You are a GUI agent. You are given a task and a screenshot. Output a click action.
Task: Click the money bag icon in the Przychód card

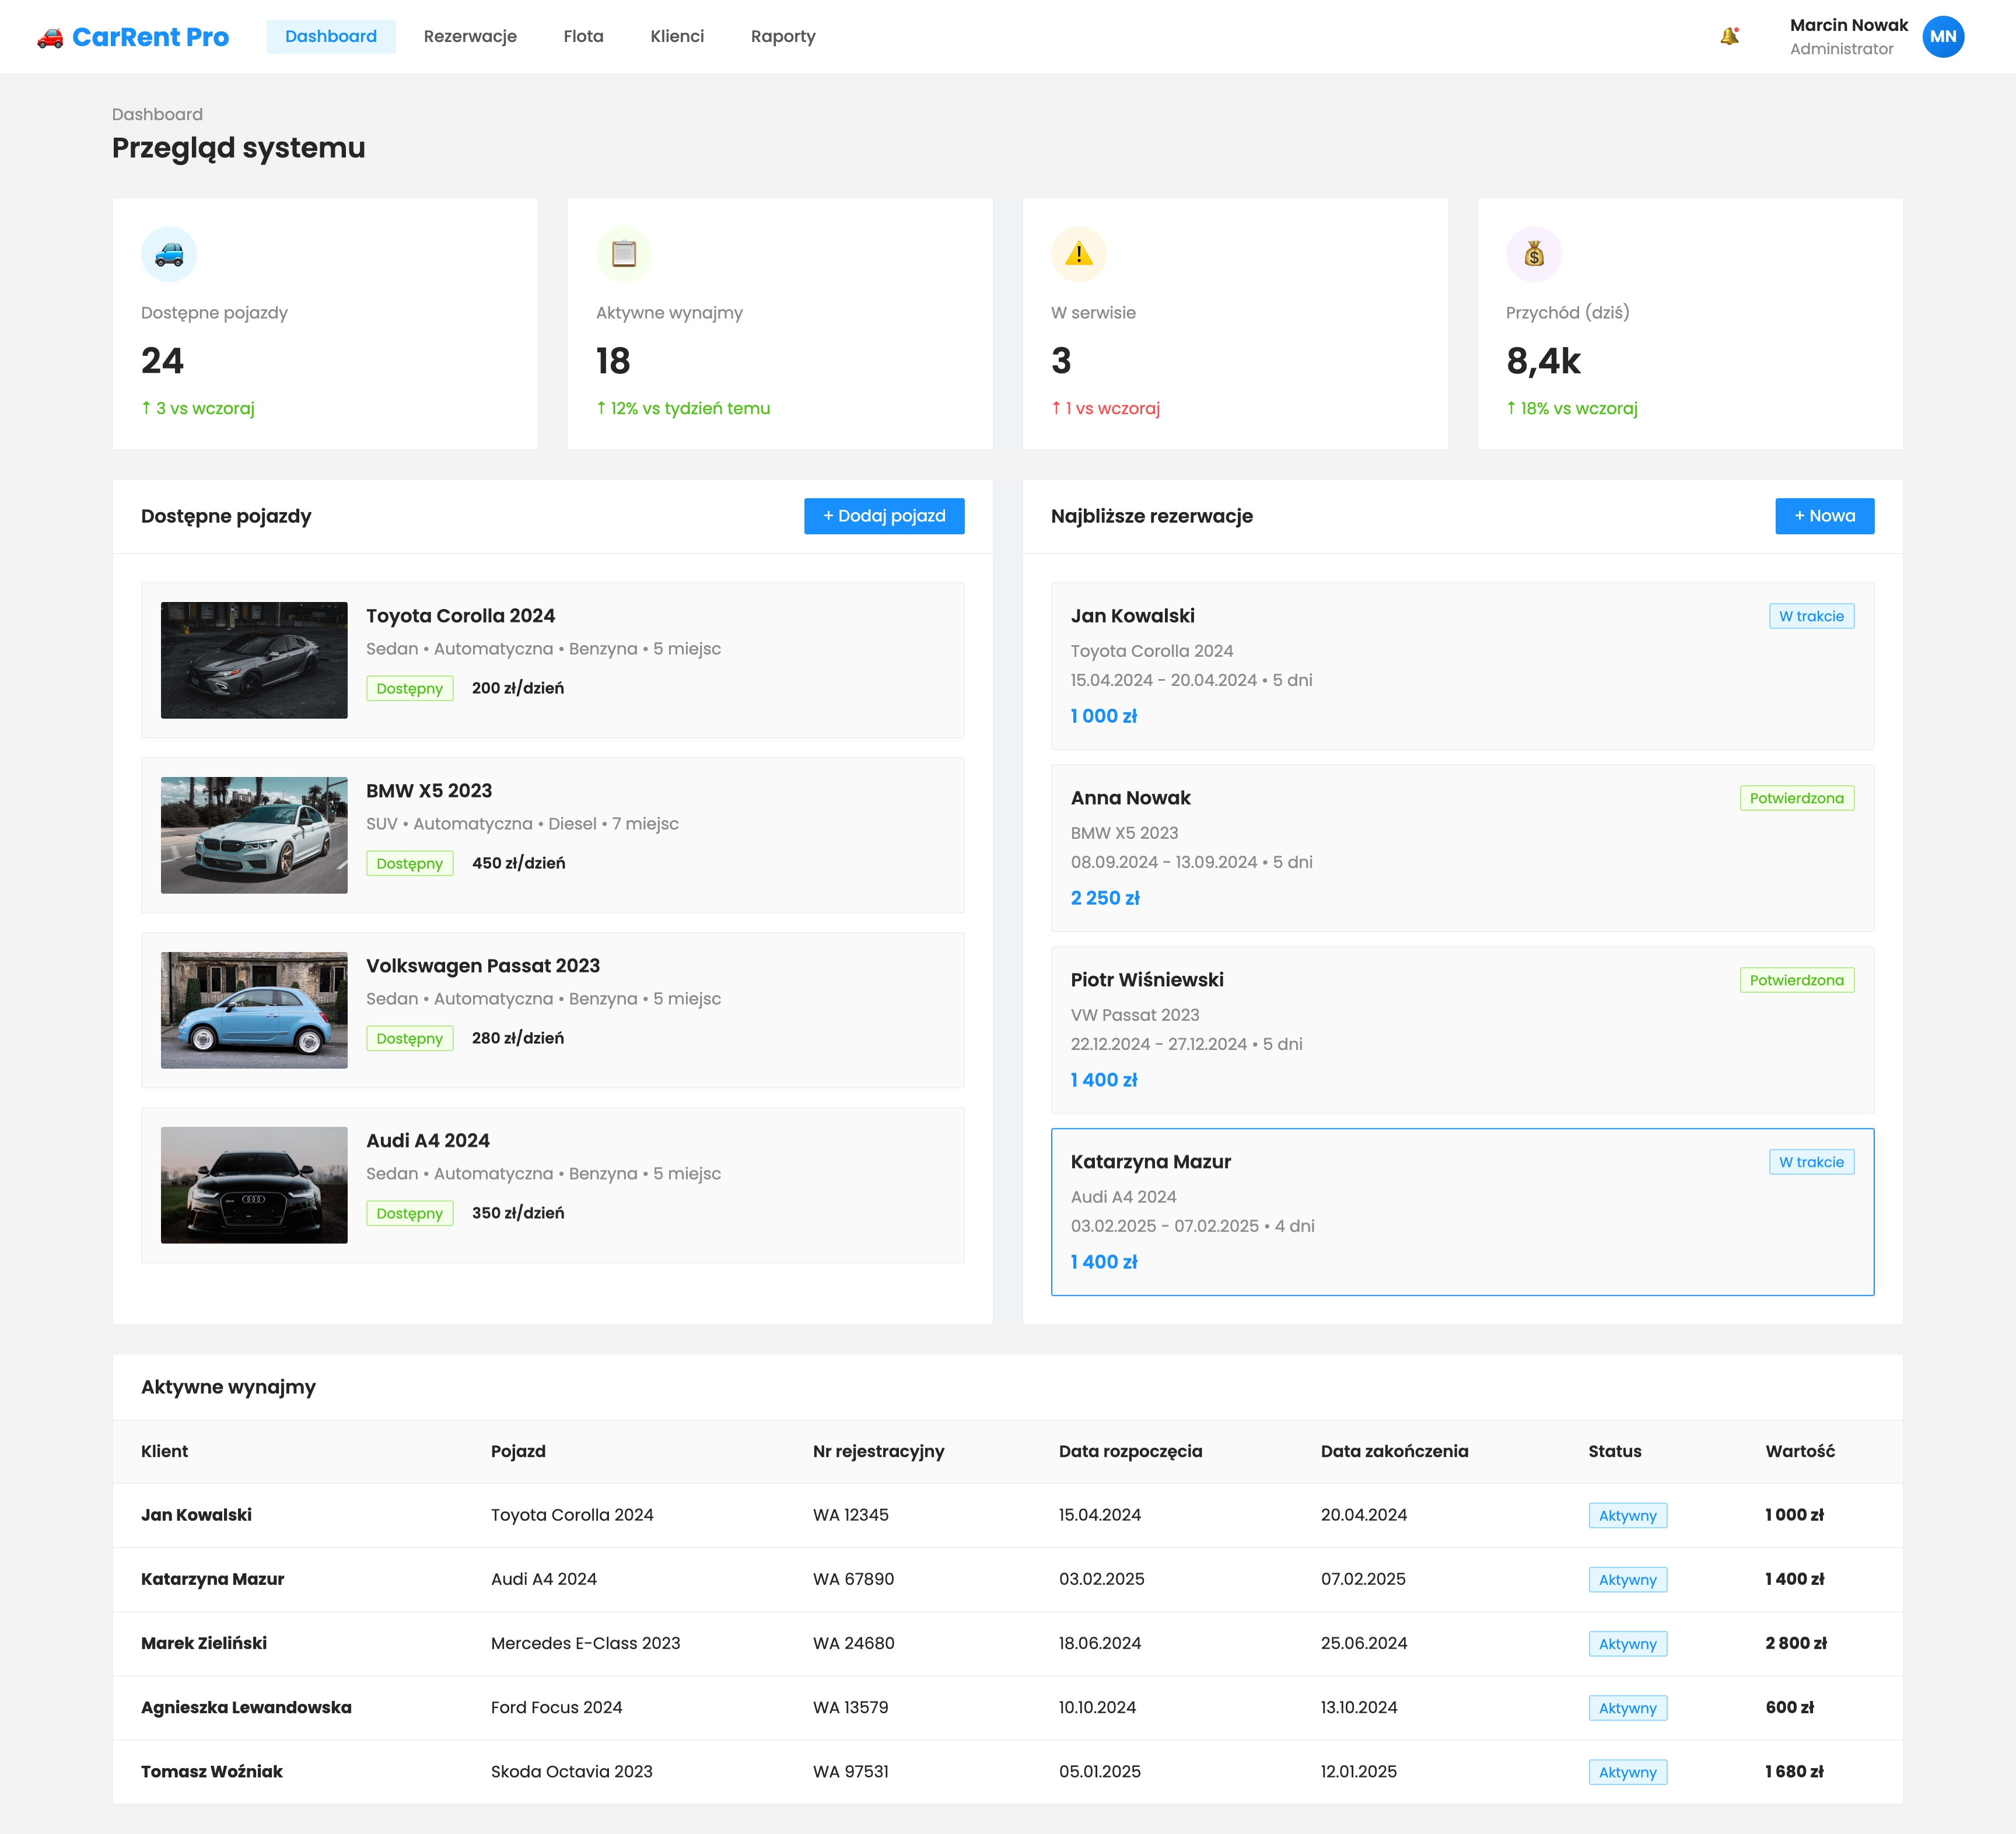(x=1533, y=254)
